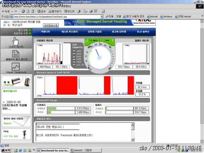Open the tin can Chatting icon
The width and height of the screenshot is (204, 153).
tap(21, 82)
